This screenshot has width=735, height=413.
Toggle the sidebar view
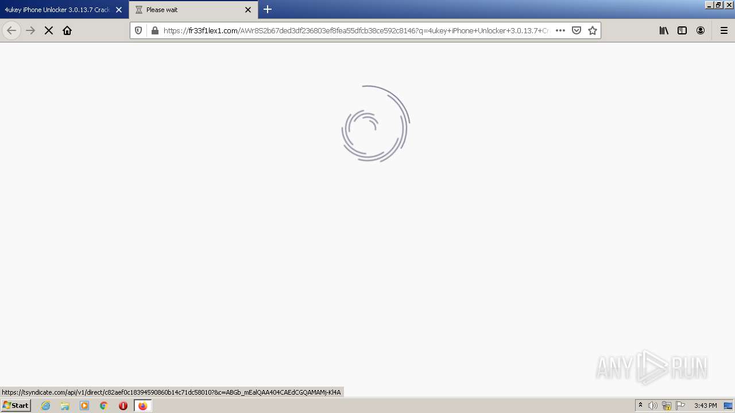pyautogui.click(x=682, y=30)
